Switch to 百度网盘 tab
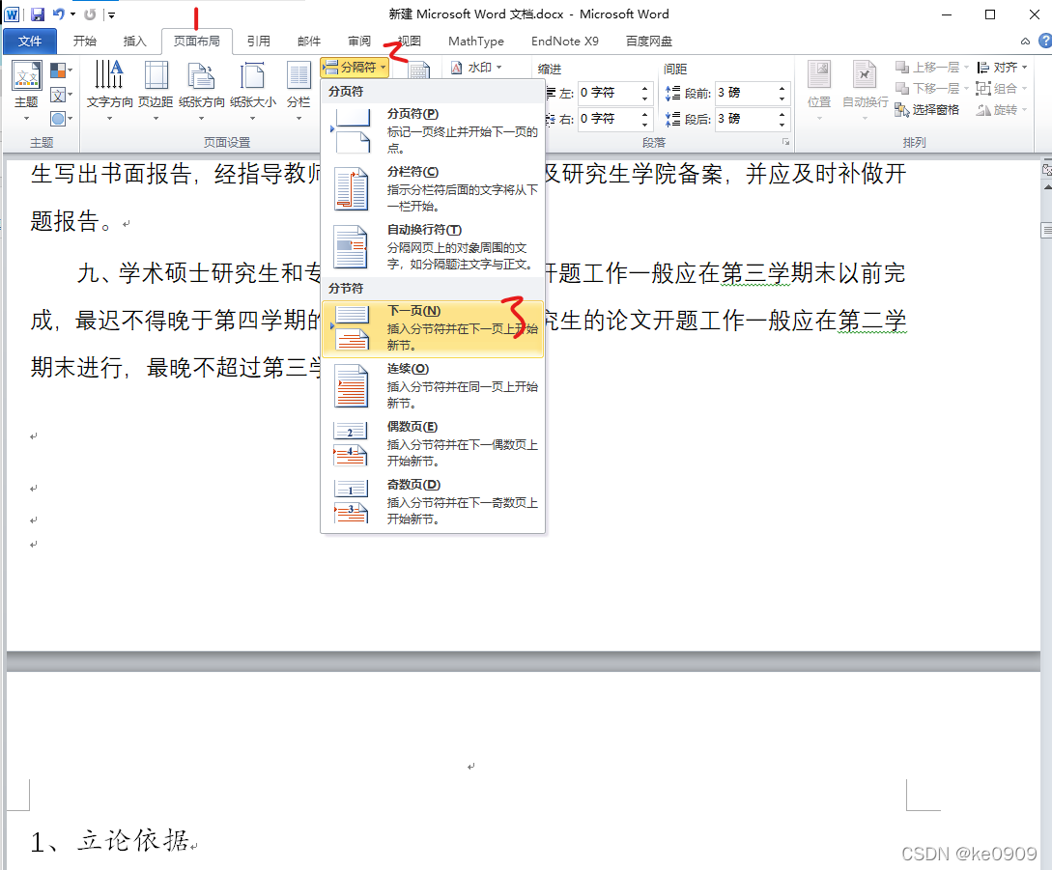Viewport: 1052px width, 870px height. (x=649, y=41)
